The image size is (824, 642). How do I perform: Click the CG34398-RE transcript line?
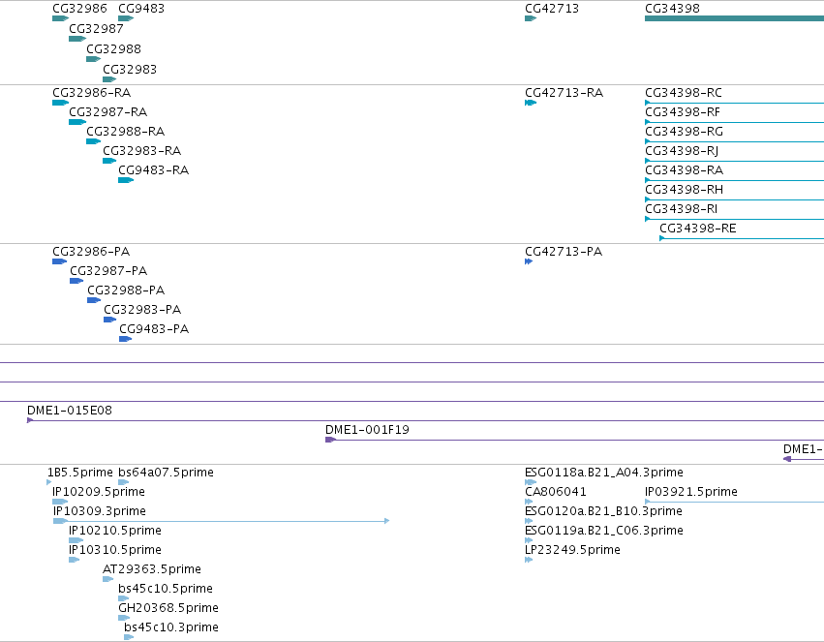pyautogui.click(x=742, y=238)
